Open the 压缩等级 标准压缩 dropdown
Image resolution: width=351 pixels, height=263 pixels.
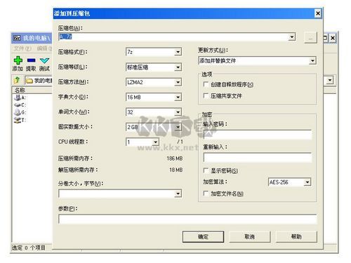pos(178,67)
